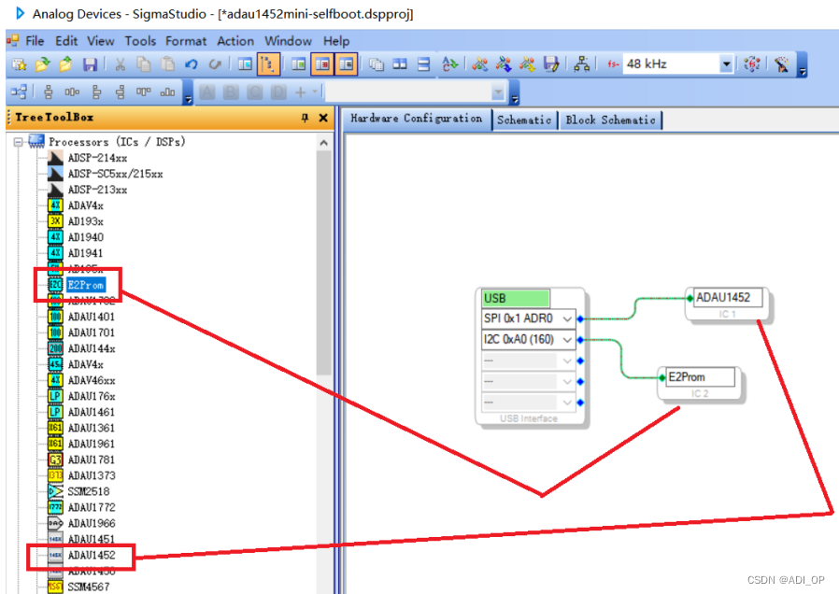The height and width of the screenshot is (594, 839).
Task: Open a project with green-arrow folder icon
Action: coord(42,64)
